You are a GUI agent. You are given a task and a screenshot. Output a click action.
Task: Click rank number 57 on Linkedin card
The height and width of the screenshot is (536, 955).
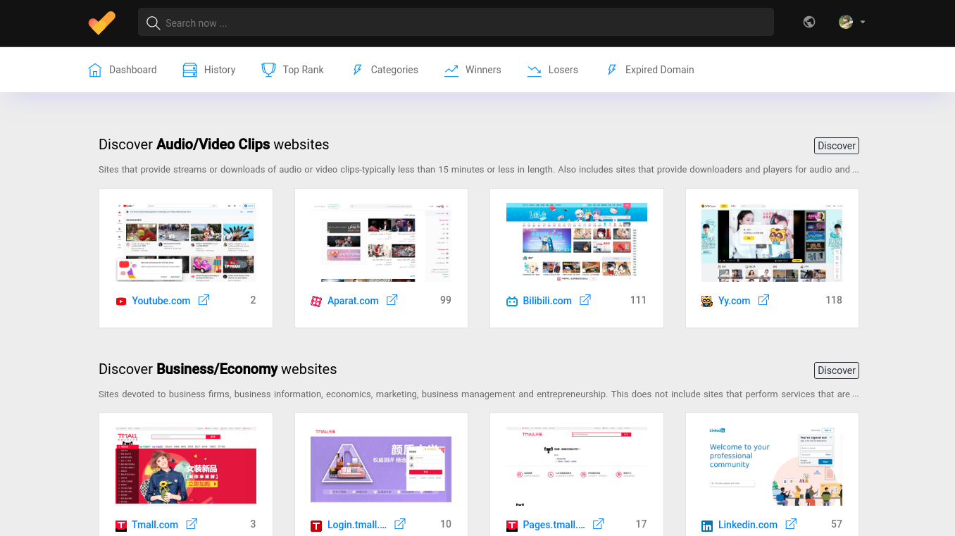point(837,524)
